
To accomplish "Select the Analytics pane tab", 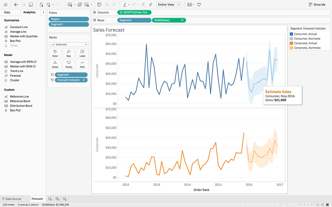I will click(x=29, y=12).
